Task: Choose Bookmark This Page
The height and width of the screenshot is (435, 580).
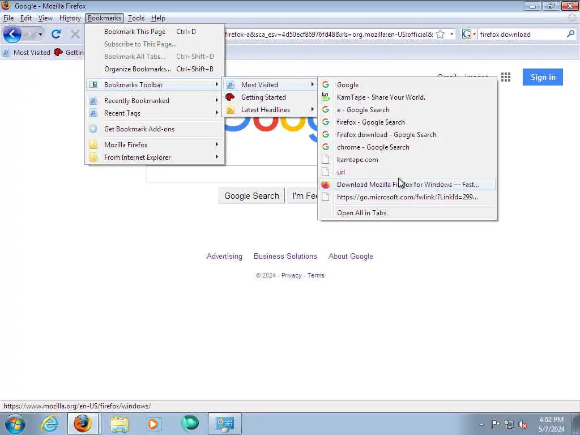Action: [x=155, y=32]
